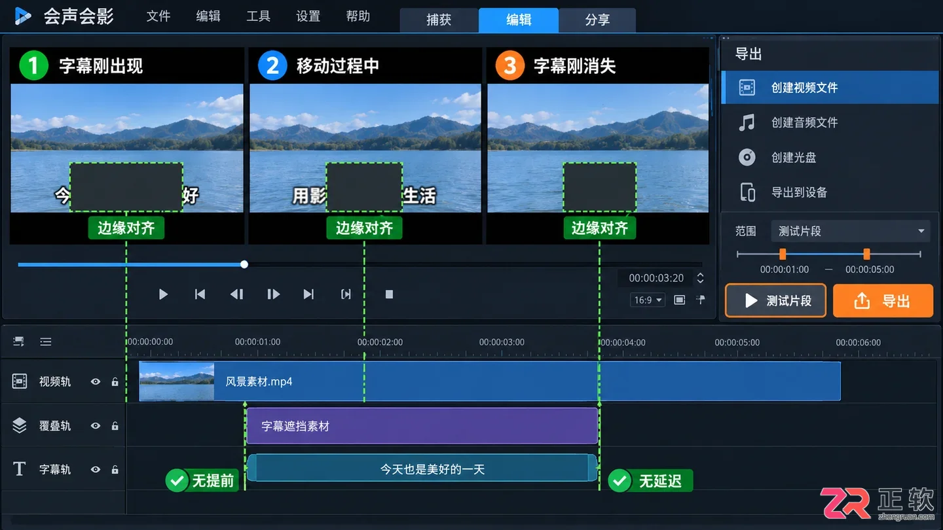Click the list view icon above the tracks
The width and height of the screenshot is (943, 530).
pos(46,342)
